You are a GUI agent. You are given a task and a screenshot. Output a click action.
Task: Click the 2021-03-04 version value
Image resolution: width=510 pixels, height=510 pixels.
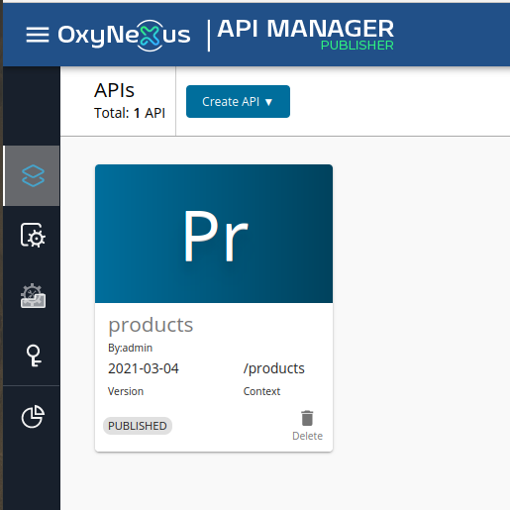pos(144,368)
